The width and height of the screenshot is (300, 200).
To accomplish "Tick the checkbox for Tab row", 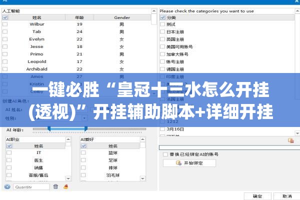I will (5, 31).
